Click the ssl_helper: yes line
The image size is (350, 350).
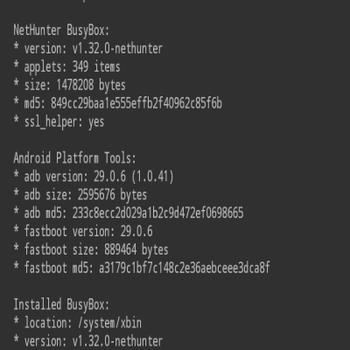click(59, 122)
